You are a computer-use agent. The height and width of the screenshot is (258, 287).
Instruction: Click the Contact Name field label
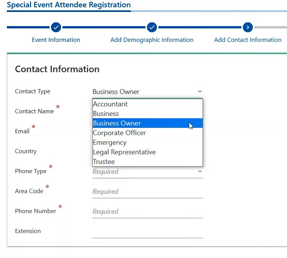pyautogui.click(x=35, y=111)
